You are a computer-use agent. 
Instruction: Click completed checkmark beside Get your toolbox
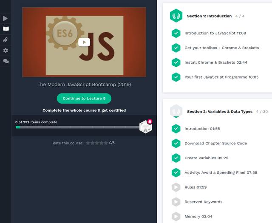click(176, 48)
